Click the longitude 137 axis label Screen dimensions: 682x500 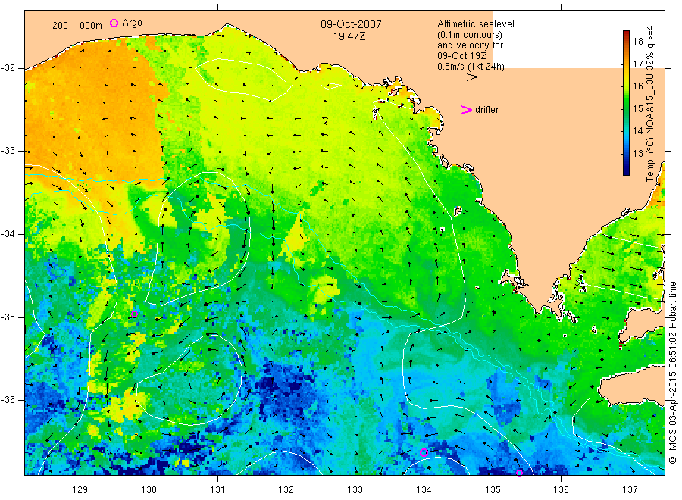tap(630, 490)
